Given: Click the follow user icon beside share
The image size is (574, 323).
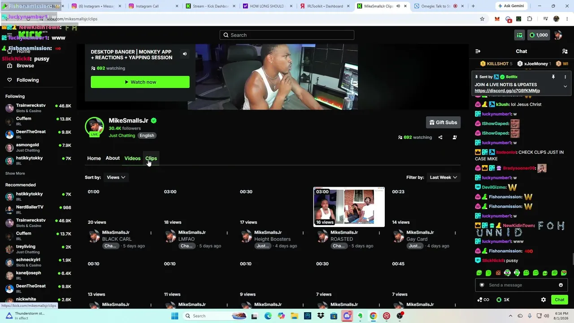Looking at the screenshot, I should (x=455, y=137).
